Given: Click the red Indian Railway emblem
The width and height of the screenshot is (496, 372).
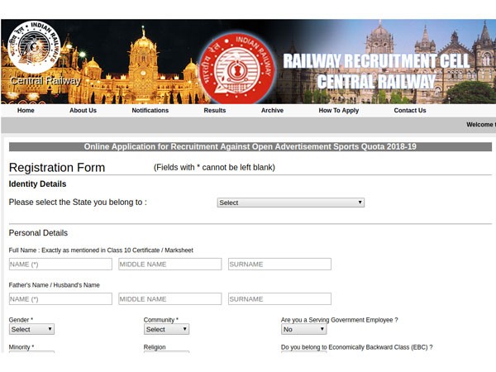Looking at the screenshot, I should (x=237, y=68).
